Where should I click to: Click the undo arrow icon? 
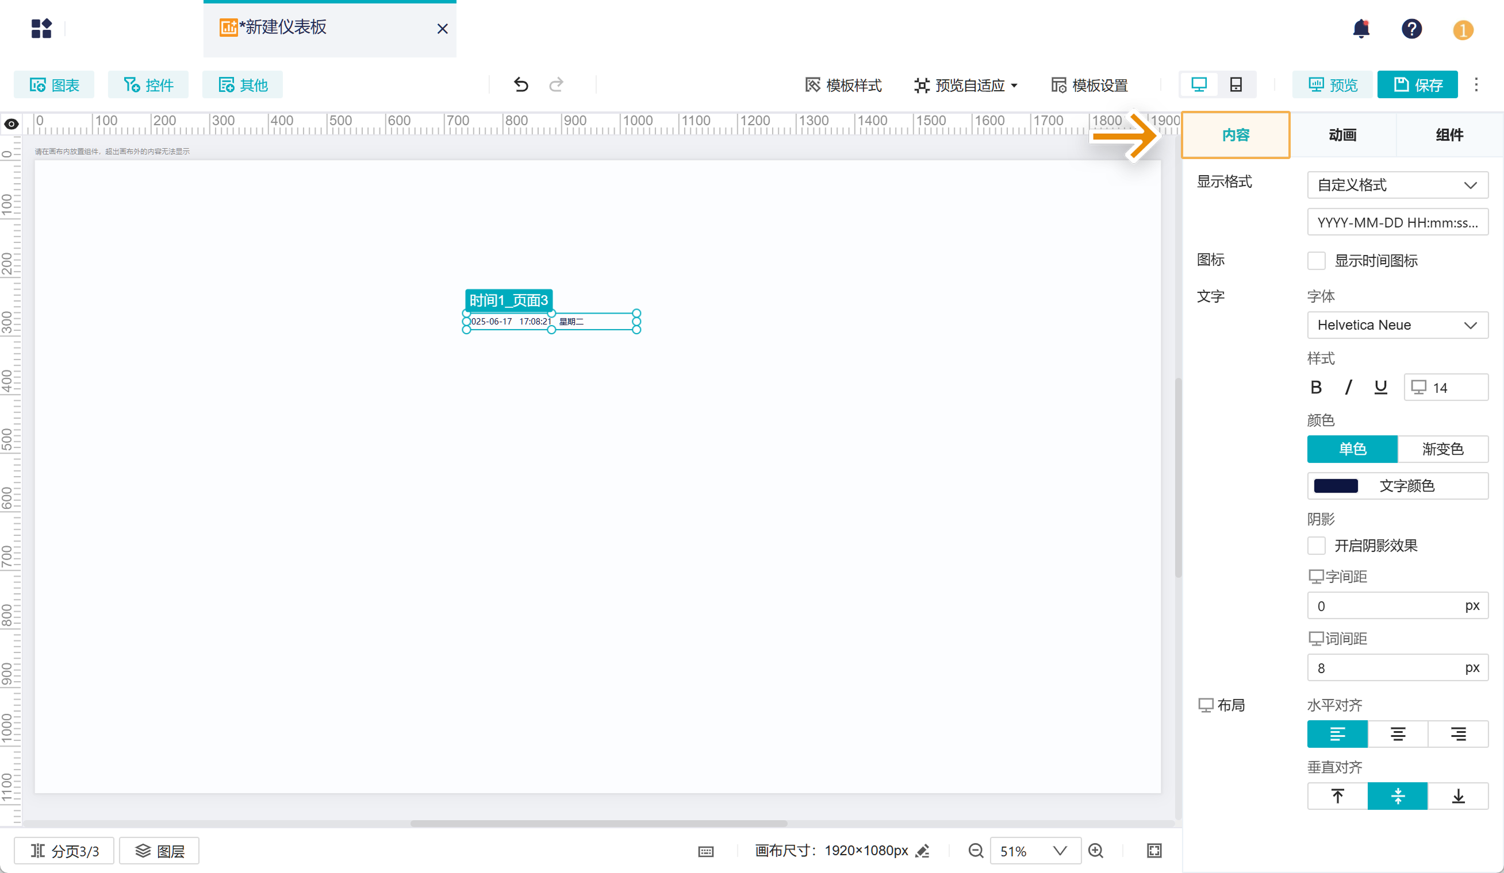520,84
